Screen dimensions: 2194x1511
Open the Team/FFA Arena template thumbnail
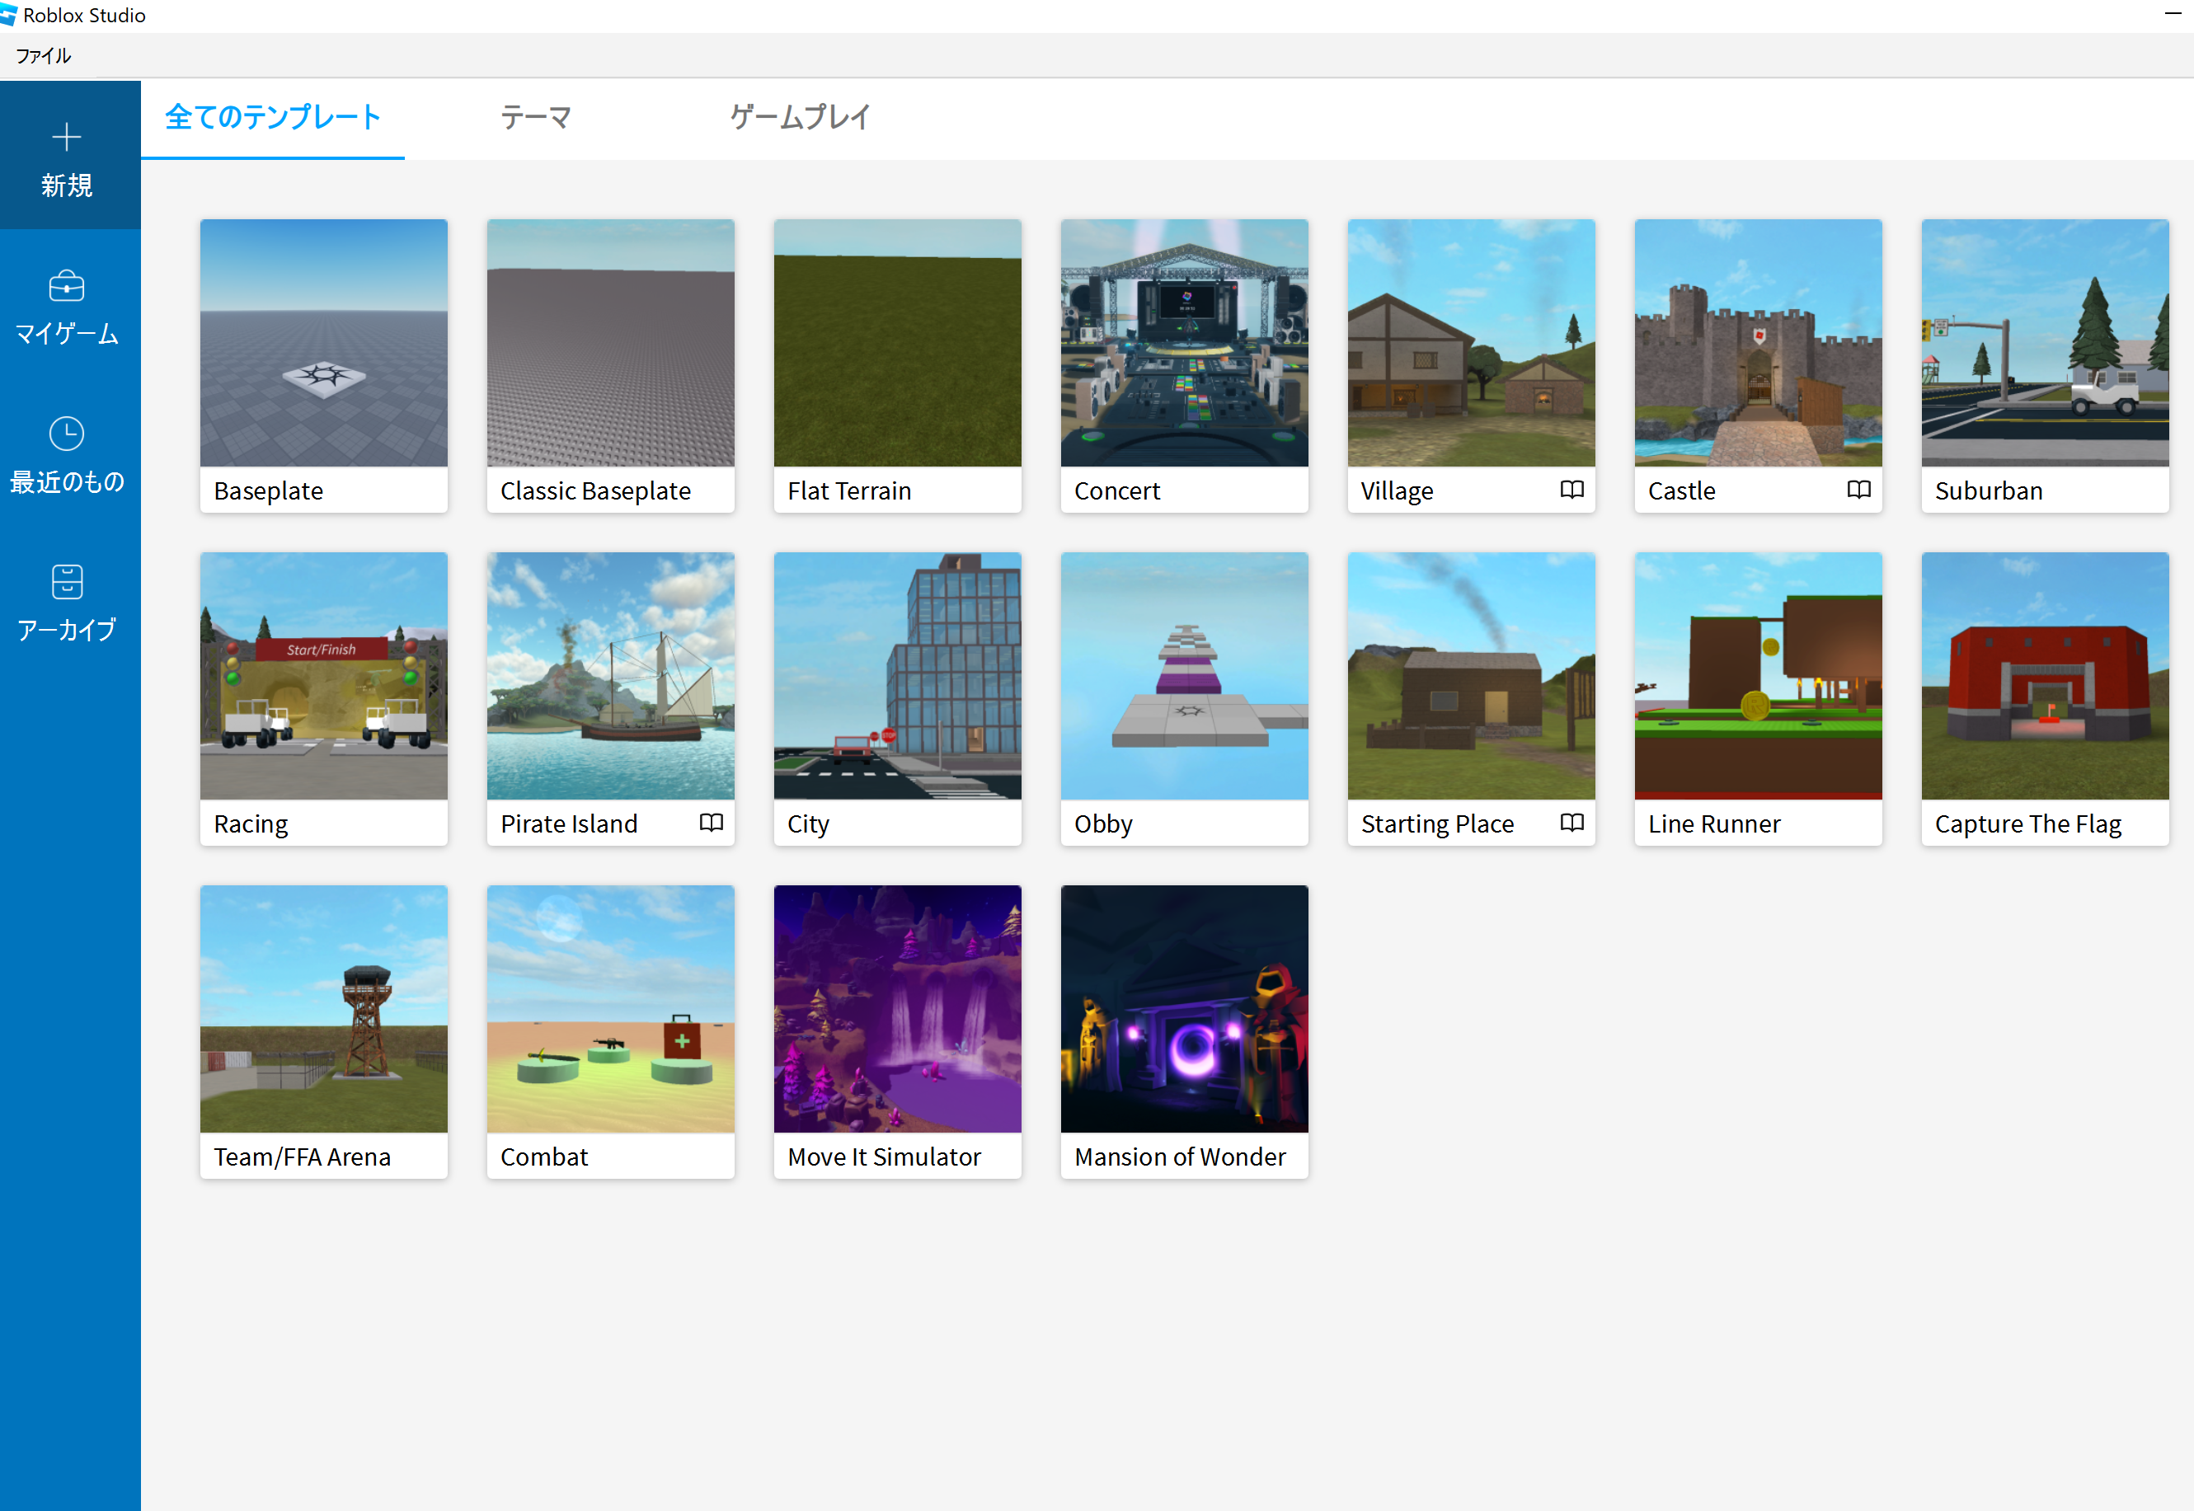pos(324,1009)
